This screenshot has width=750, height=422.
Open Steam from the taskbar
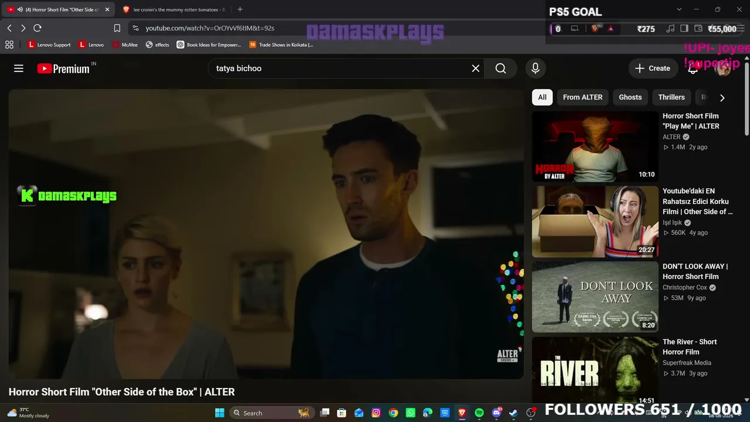pos(514,413)
